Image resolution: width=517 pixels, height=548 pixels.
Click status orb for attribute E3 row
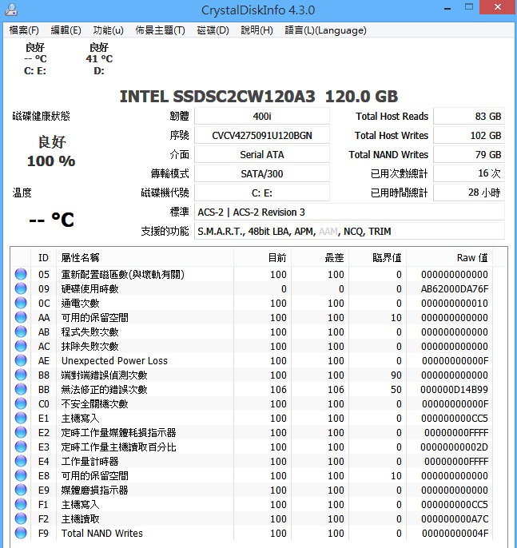tap(21, 447)
